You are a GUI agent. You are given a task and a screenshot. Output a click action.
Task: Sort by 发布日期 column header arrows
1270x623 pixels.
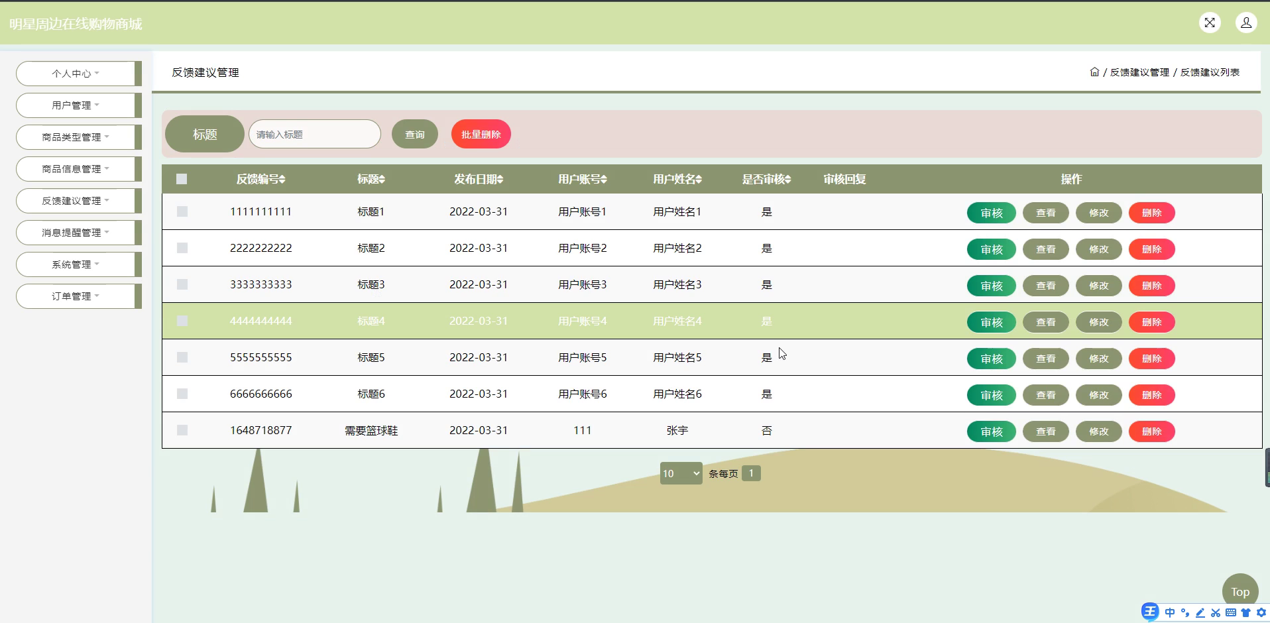pyautogui.click(x=500, y=179)
